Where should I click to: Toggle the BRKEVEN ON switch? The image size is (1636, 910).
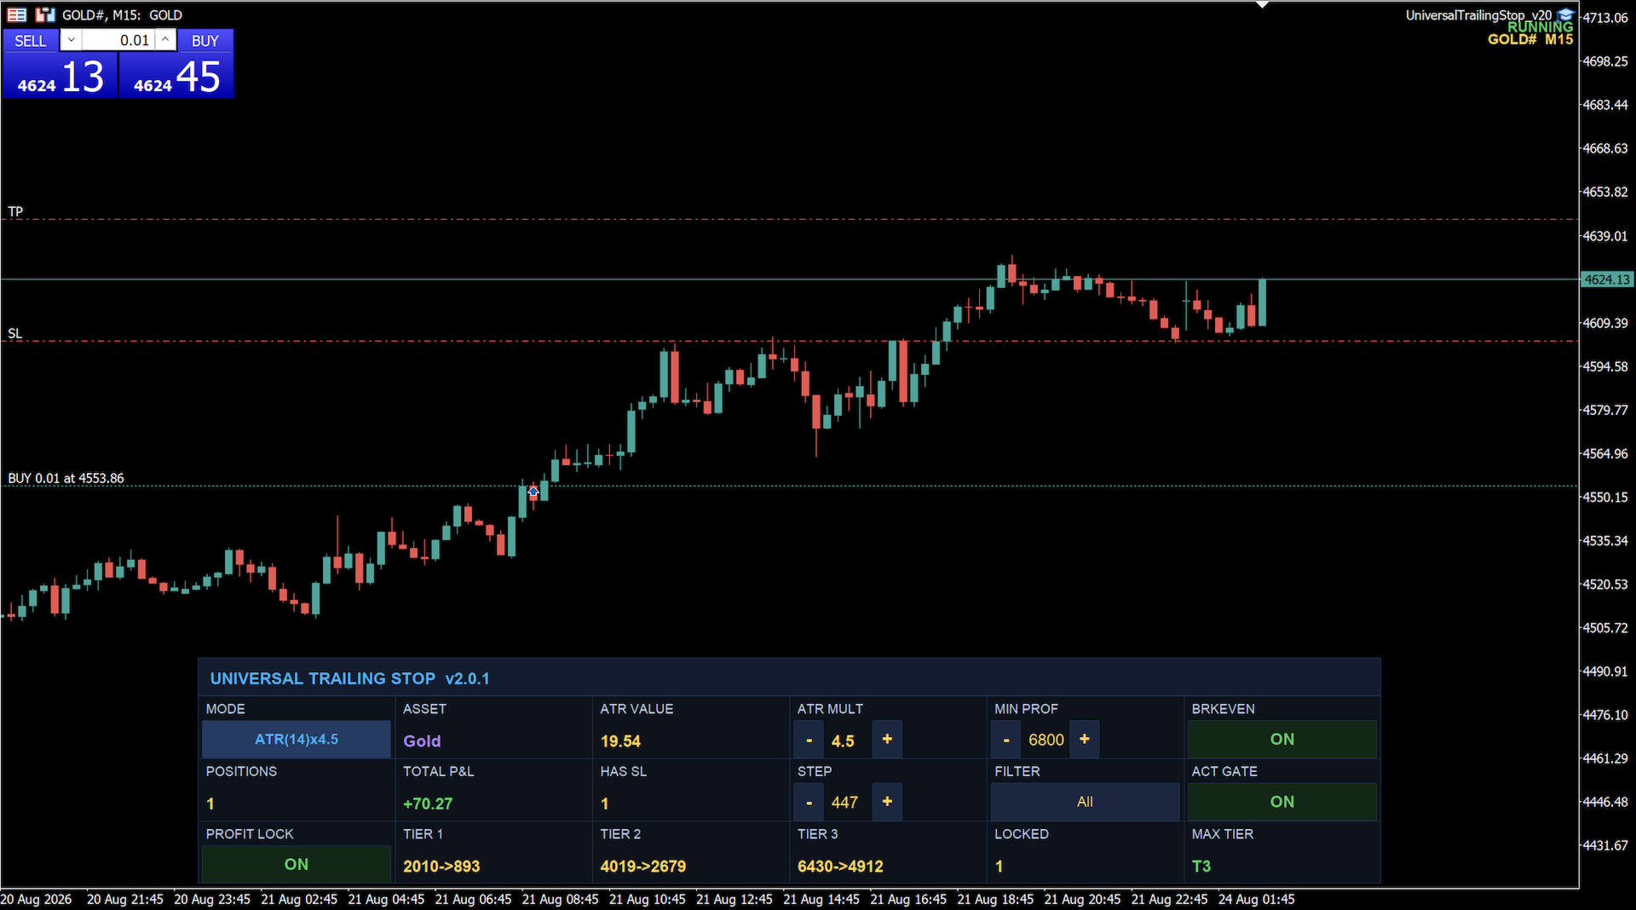pyautogui.click(x=1282, y=740)
